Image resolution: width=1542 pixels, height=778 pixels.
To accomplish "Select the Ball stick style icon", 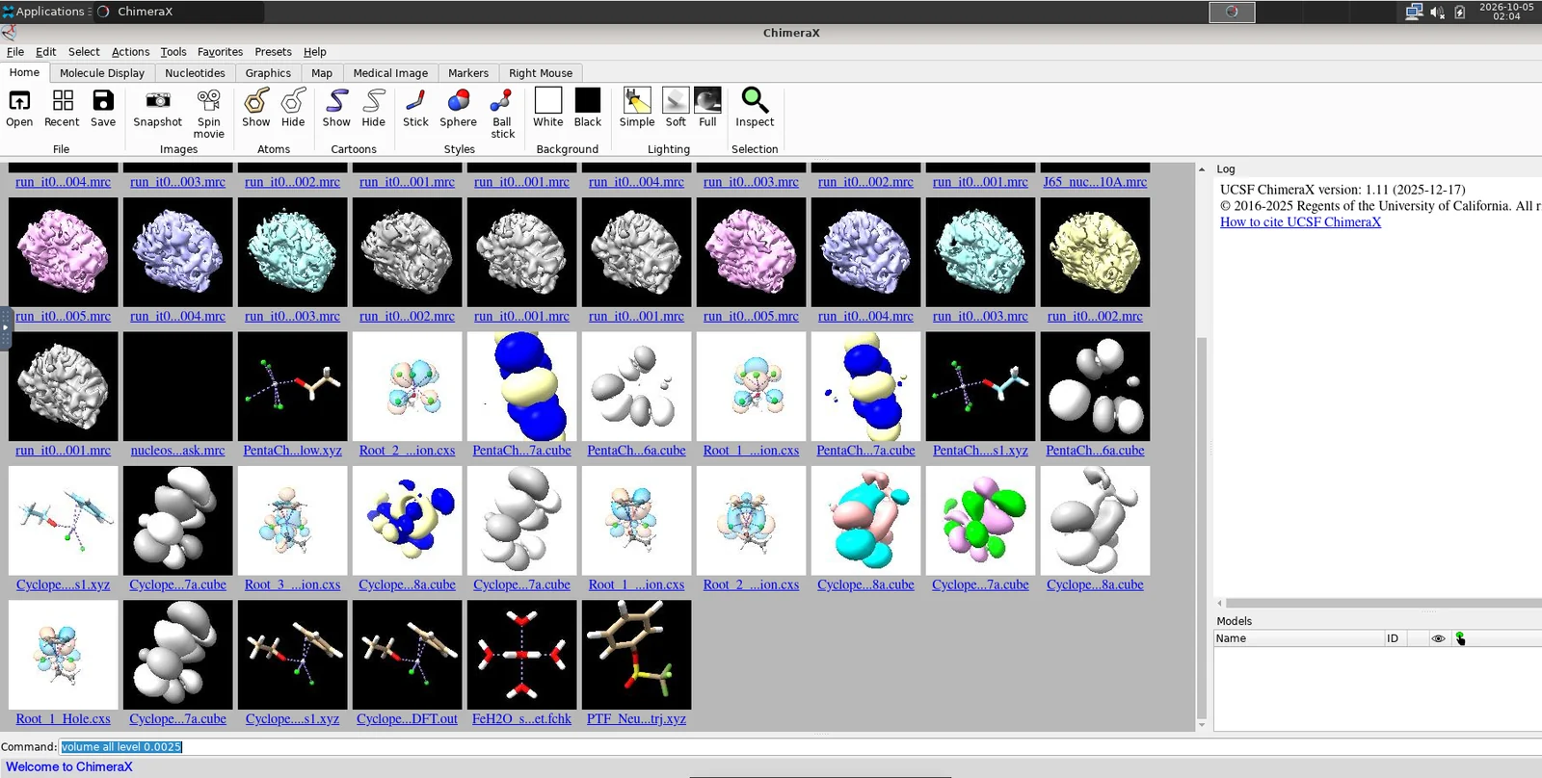I will [501, 113].
